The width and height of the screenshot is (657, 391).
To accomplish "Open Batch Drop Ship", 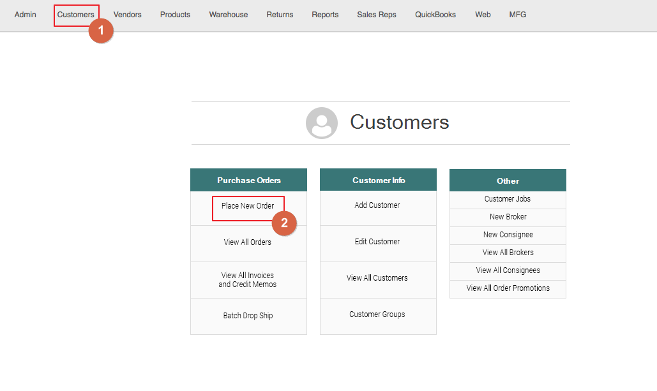I will click(x=248, y=316).
